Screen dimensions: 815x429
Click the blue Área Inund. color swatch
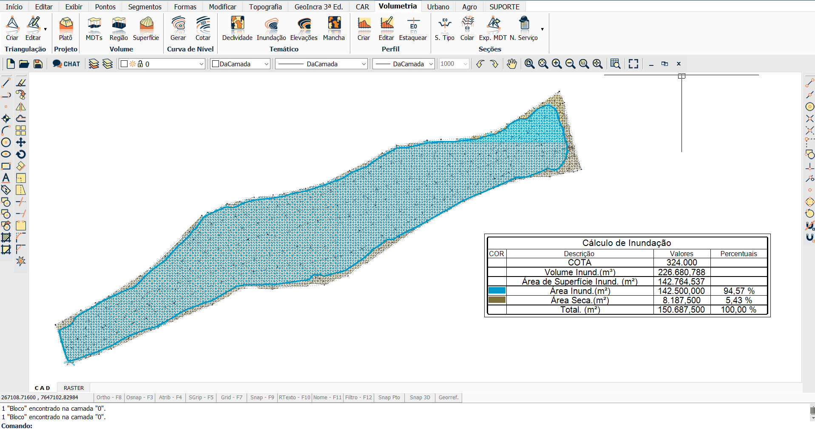pos(497,291)
